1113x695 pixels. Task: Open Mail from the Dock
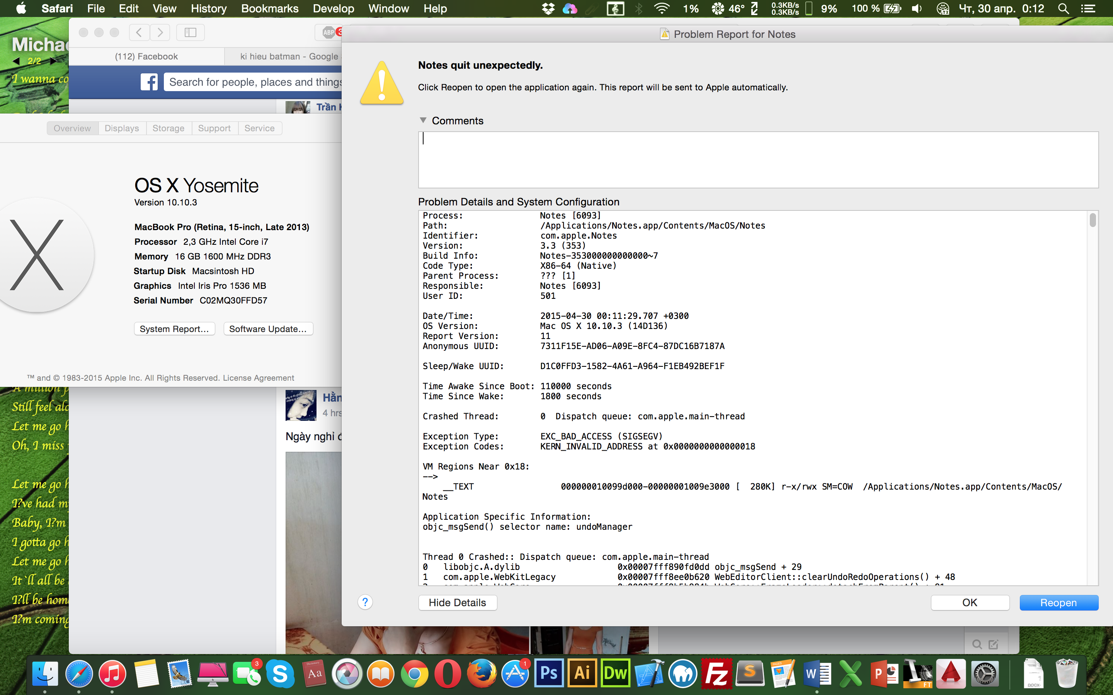[179, 674]
